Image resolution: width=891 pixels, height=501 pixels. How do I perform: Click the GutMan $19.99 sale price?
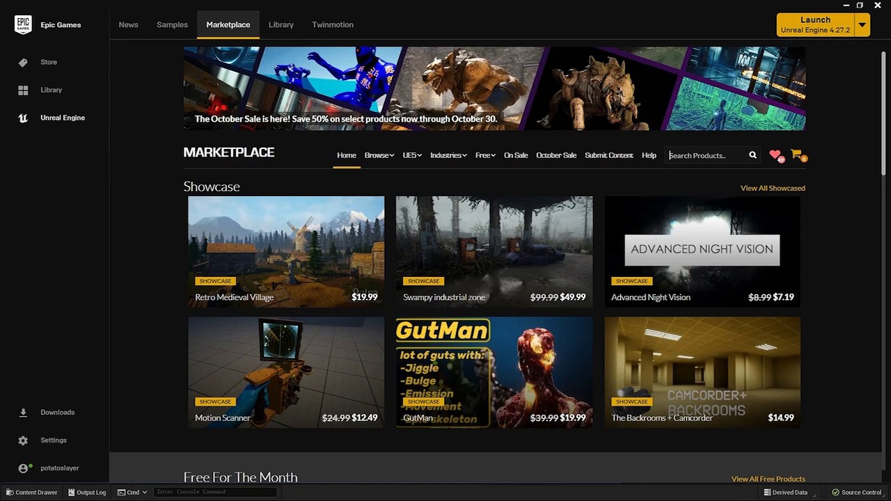click(x=573, y=418)
